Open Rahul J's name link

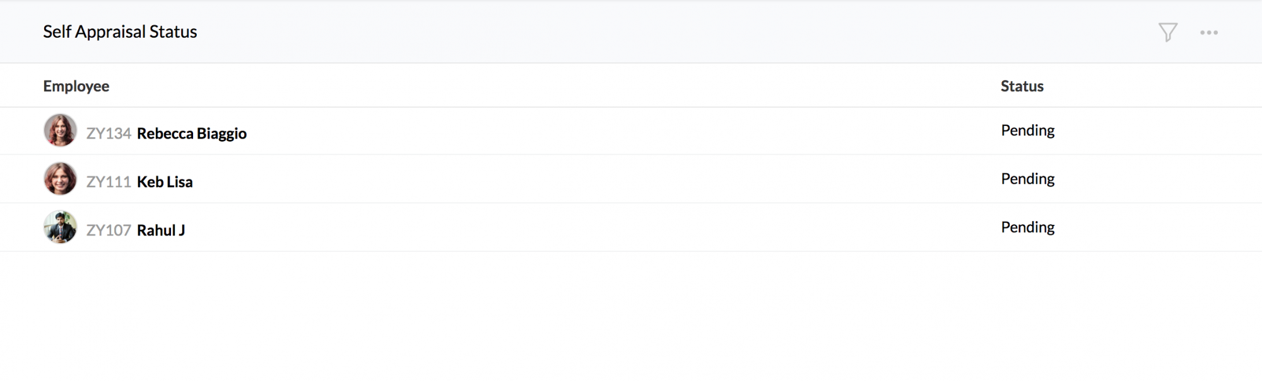click(161, 230)
